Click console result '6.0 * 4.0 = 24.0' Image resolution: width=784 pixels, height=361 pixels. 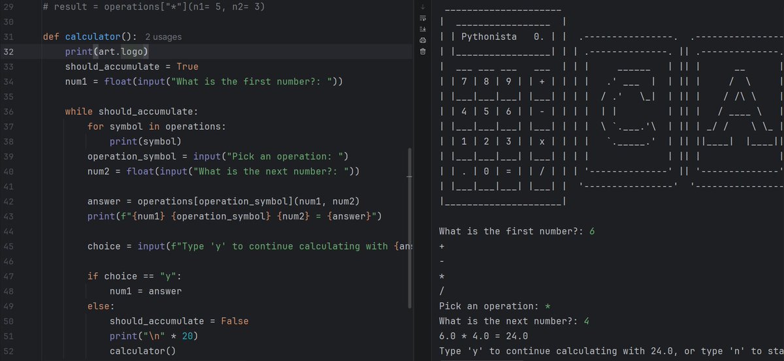[x=483, y=336]
